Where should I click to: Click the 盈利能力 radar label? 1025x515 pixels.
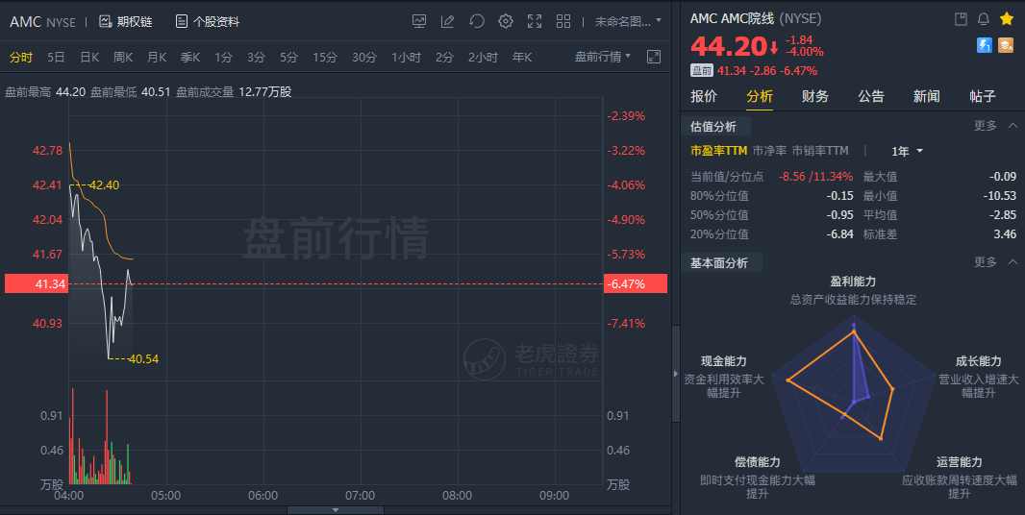(x=853, y=282)
